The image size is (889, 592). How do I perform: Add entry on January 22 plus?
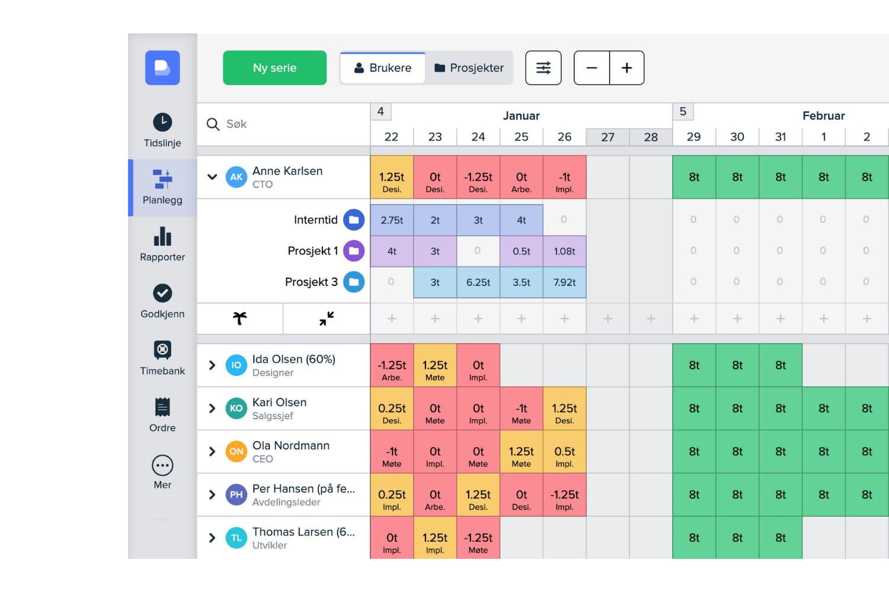(392, 318)
